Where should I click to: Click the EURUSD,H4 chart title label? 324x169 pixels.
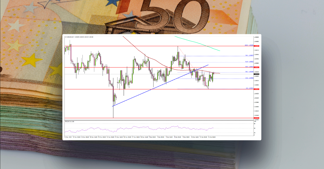(x=71, y=37)
